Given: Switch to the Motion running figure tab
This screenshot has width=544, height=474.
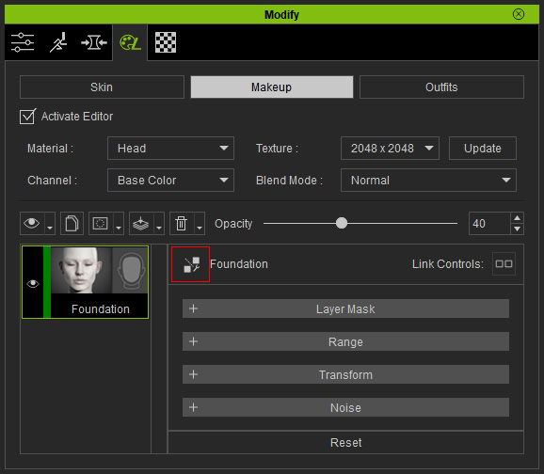Looking at the screenshot, I should click(x=58, y=42).
